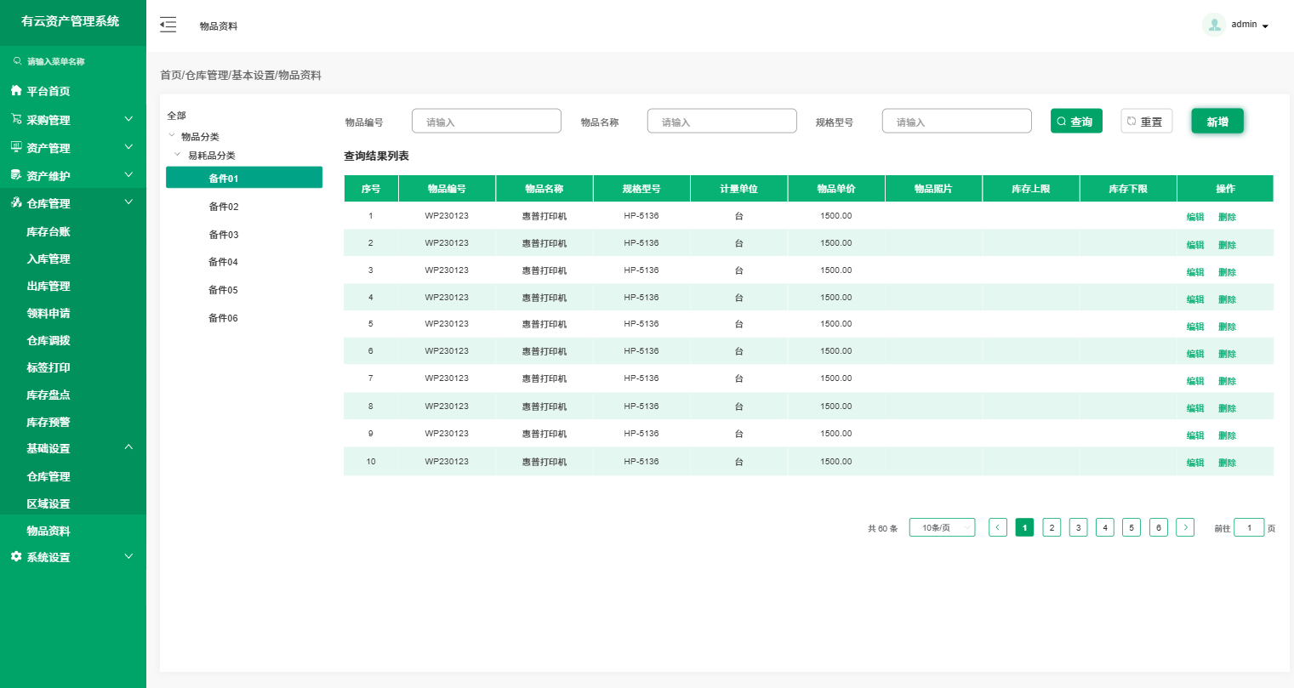Open the 10条/页 page size dropdown
1294x688 pixels.
coord(942,527)
